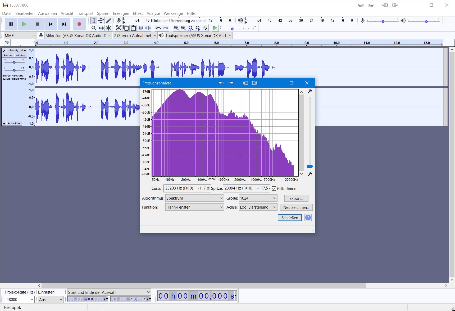Select the Time Shift tool
This screenshot has width=455, height=311.
coord(101,28)
